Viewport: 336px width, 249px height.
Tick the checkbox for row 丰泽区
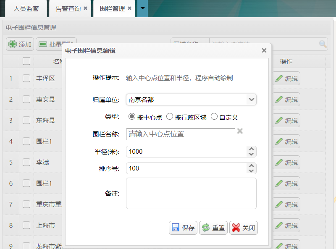[x=26, y=79]
